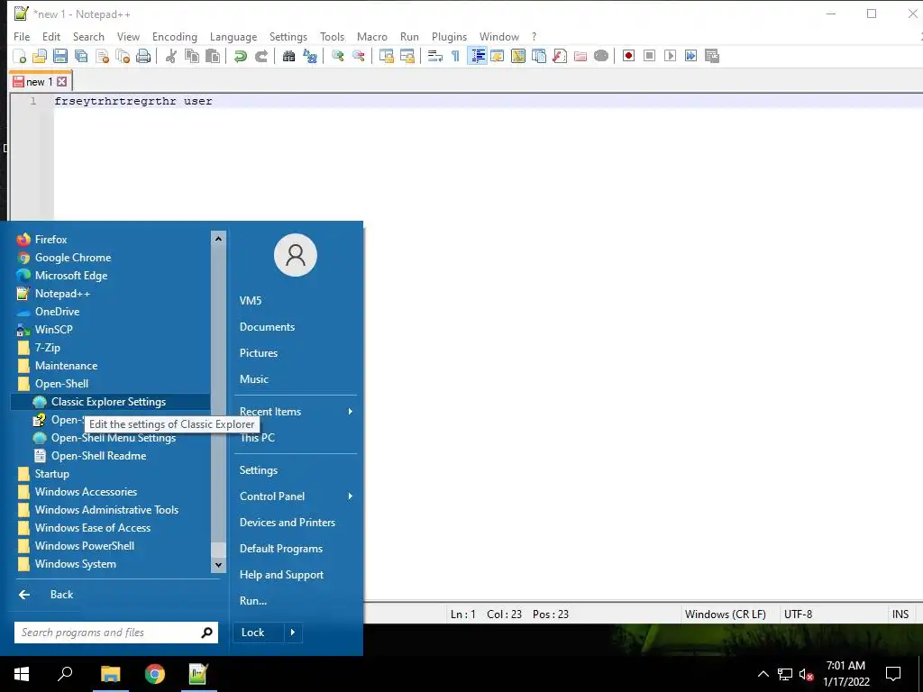Click the Stop recording macro icon
This screenshot has width=923, height=692.
pyautogui.click(x=649, y=56)
